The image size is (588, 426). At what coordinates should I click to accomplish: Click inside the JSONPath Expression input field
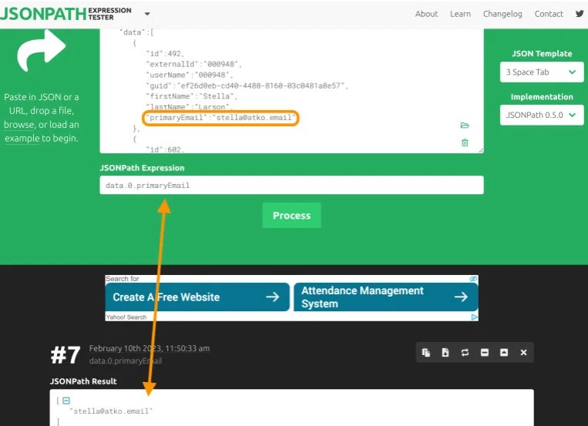pyautogui.click(x=291, y=185)
